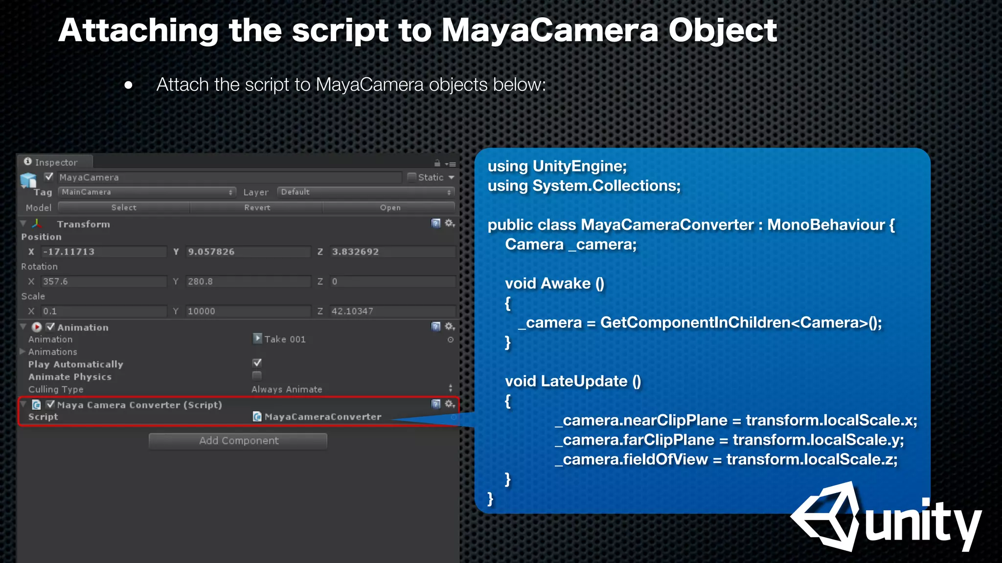Uncheck Play Automatically
The width and height of the screenshot is (1002, 563).
pyautogui.click(x=257, y=363)
